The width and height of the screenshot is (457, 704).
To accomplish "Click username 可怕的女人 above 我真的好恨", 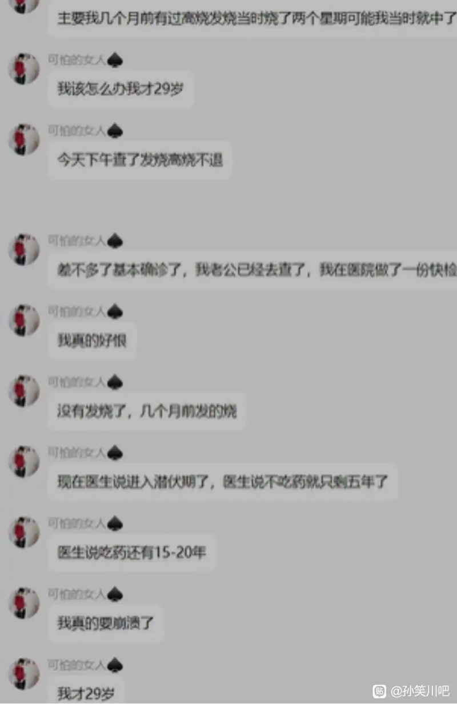I will click(x=77, y=311).
